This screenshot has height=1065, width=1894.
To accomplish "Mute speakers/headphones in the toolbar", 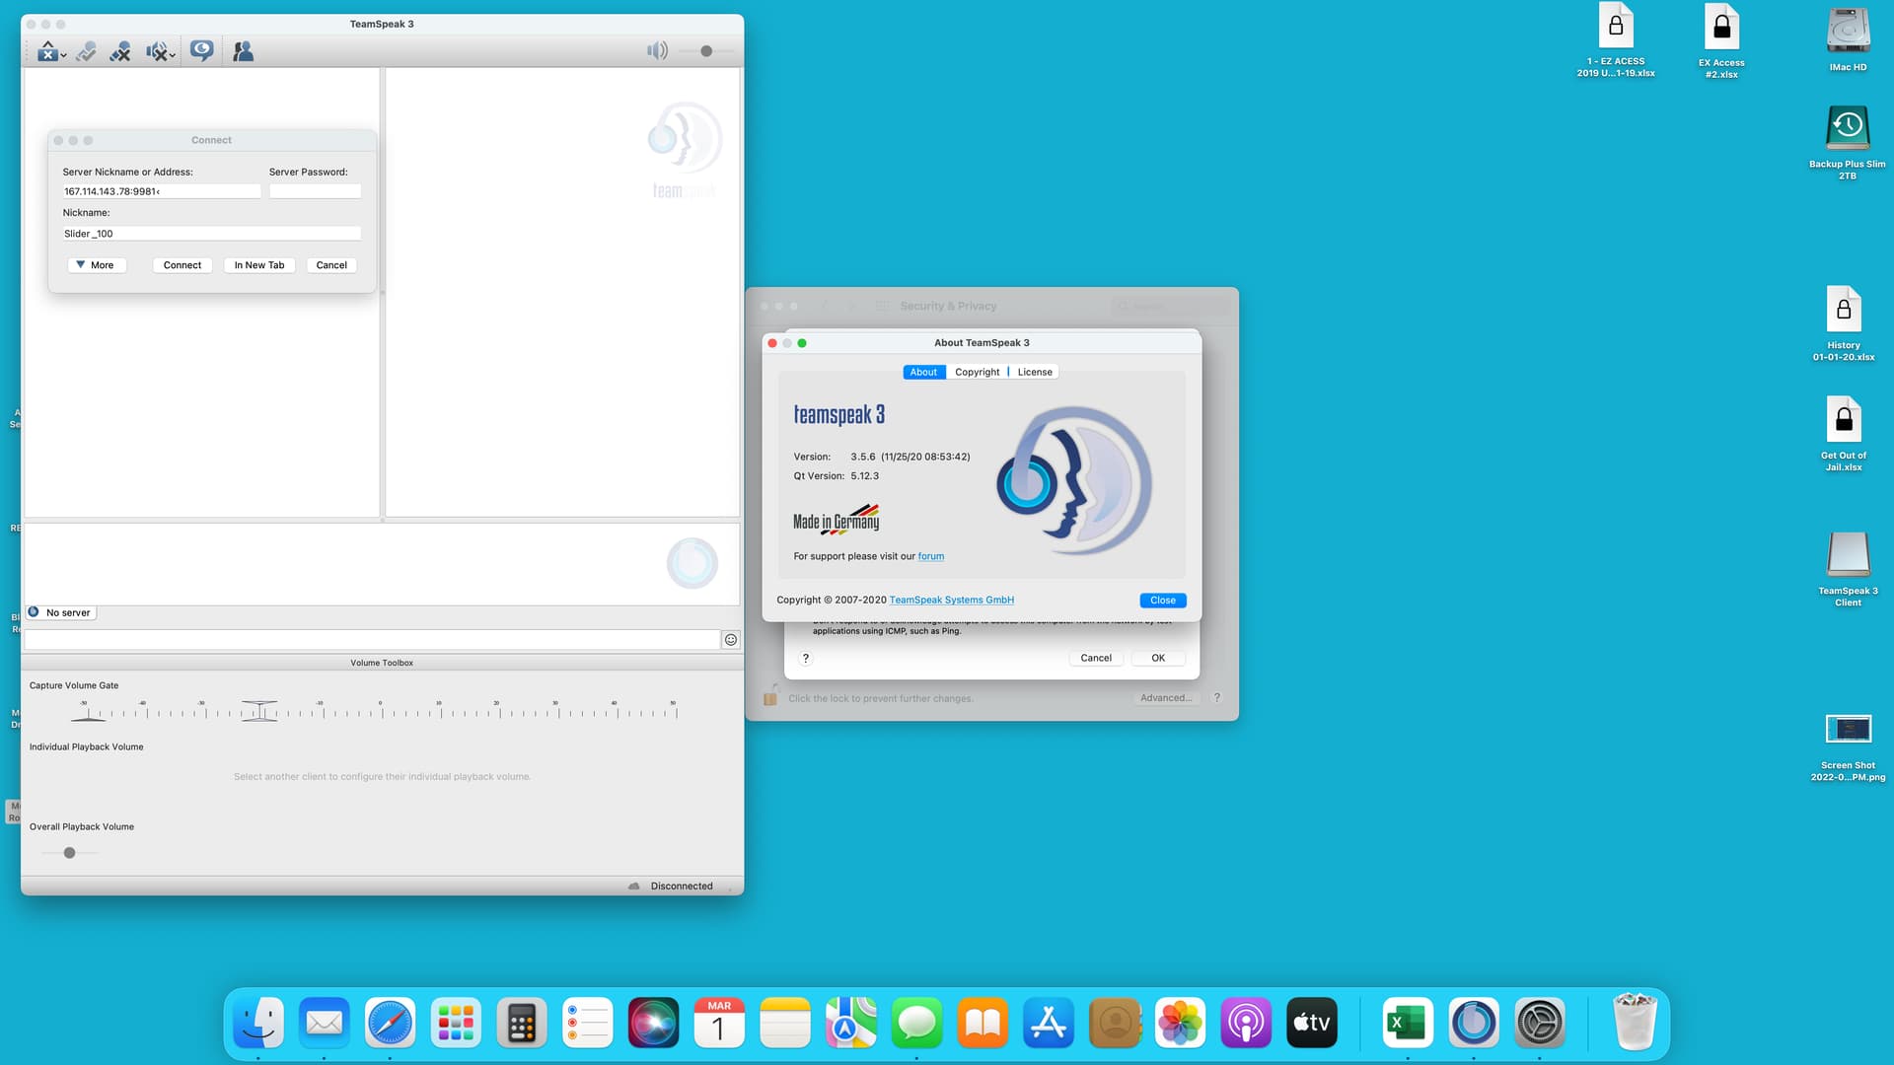I will click(x=156, y=50).
